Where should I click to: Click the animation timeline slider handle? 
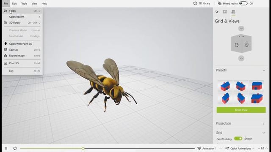(83, 148)
